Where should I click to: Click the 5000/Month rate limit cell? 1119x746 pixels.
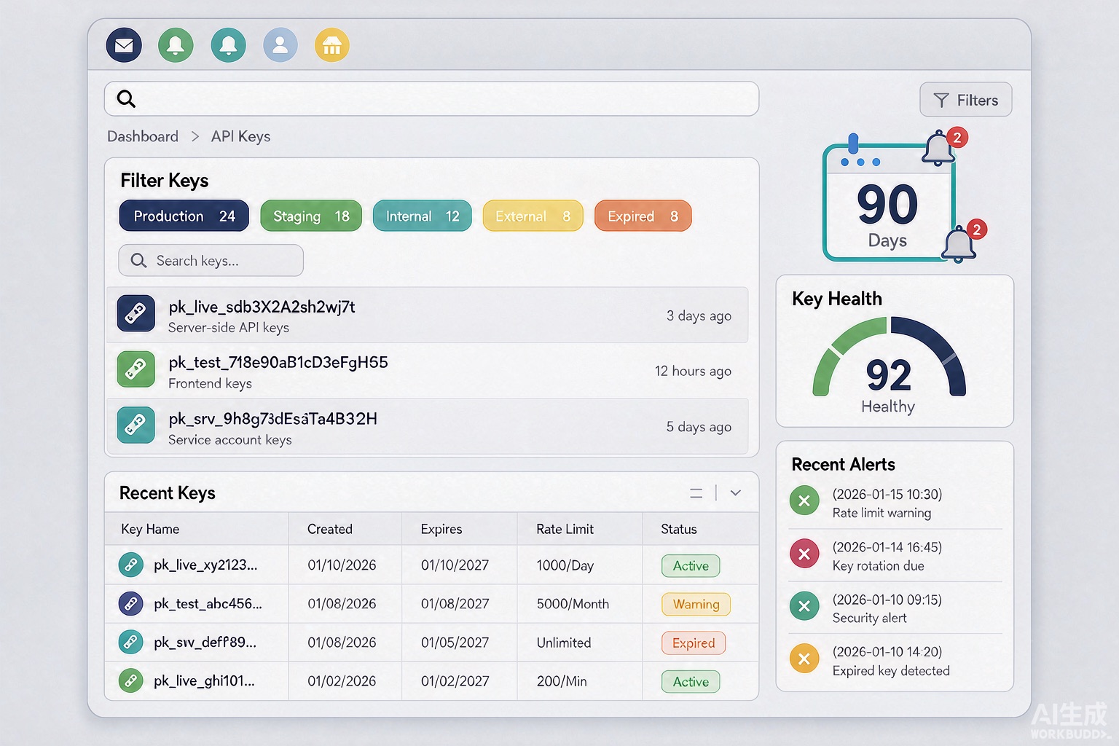coord(573,604)
